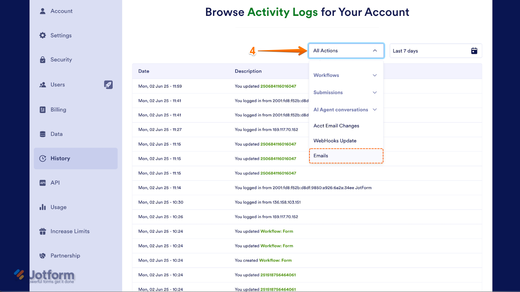The width and height of the screenshot is (520, 292).
Task: Select the Users people icon
Action: (43, 84)
